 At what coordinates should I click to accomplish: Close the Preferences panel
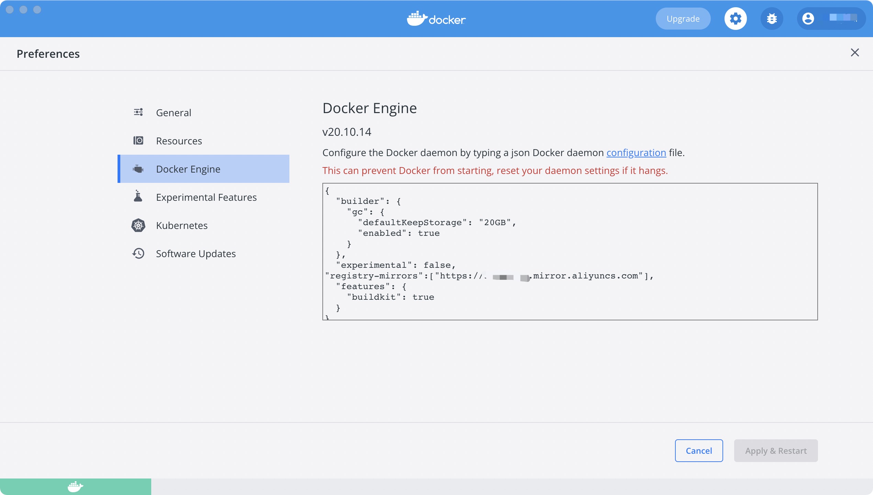[x=855, y=53]
